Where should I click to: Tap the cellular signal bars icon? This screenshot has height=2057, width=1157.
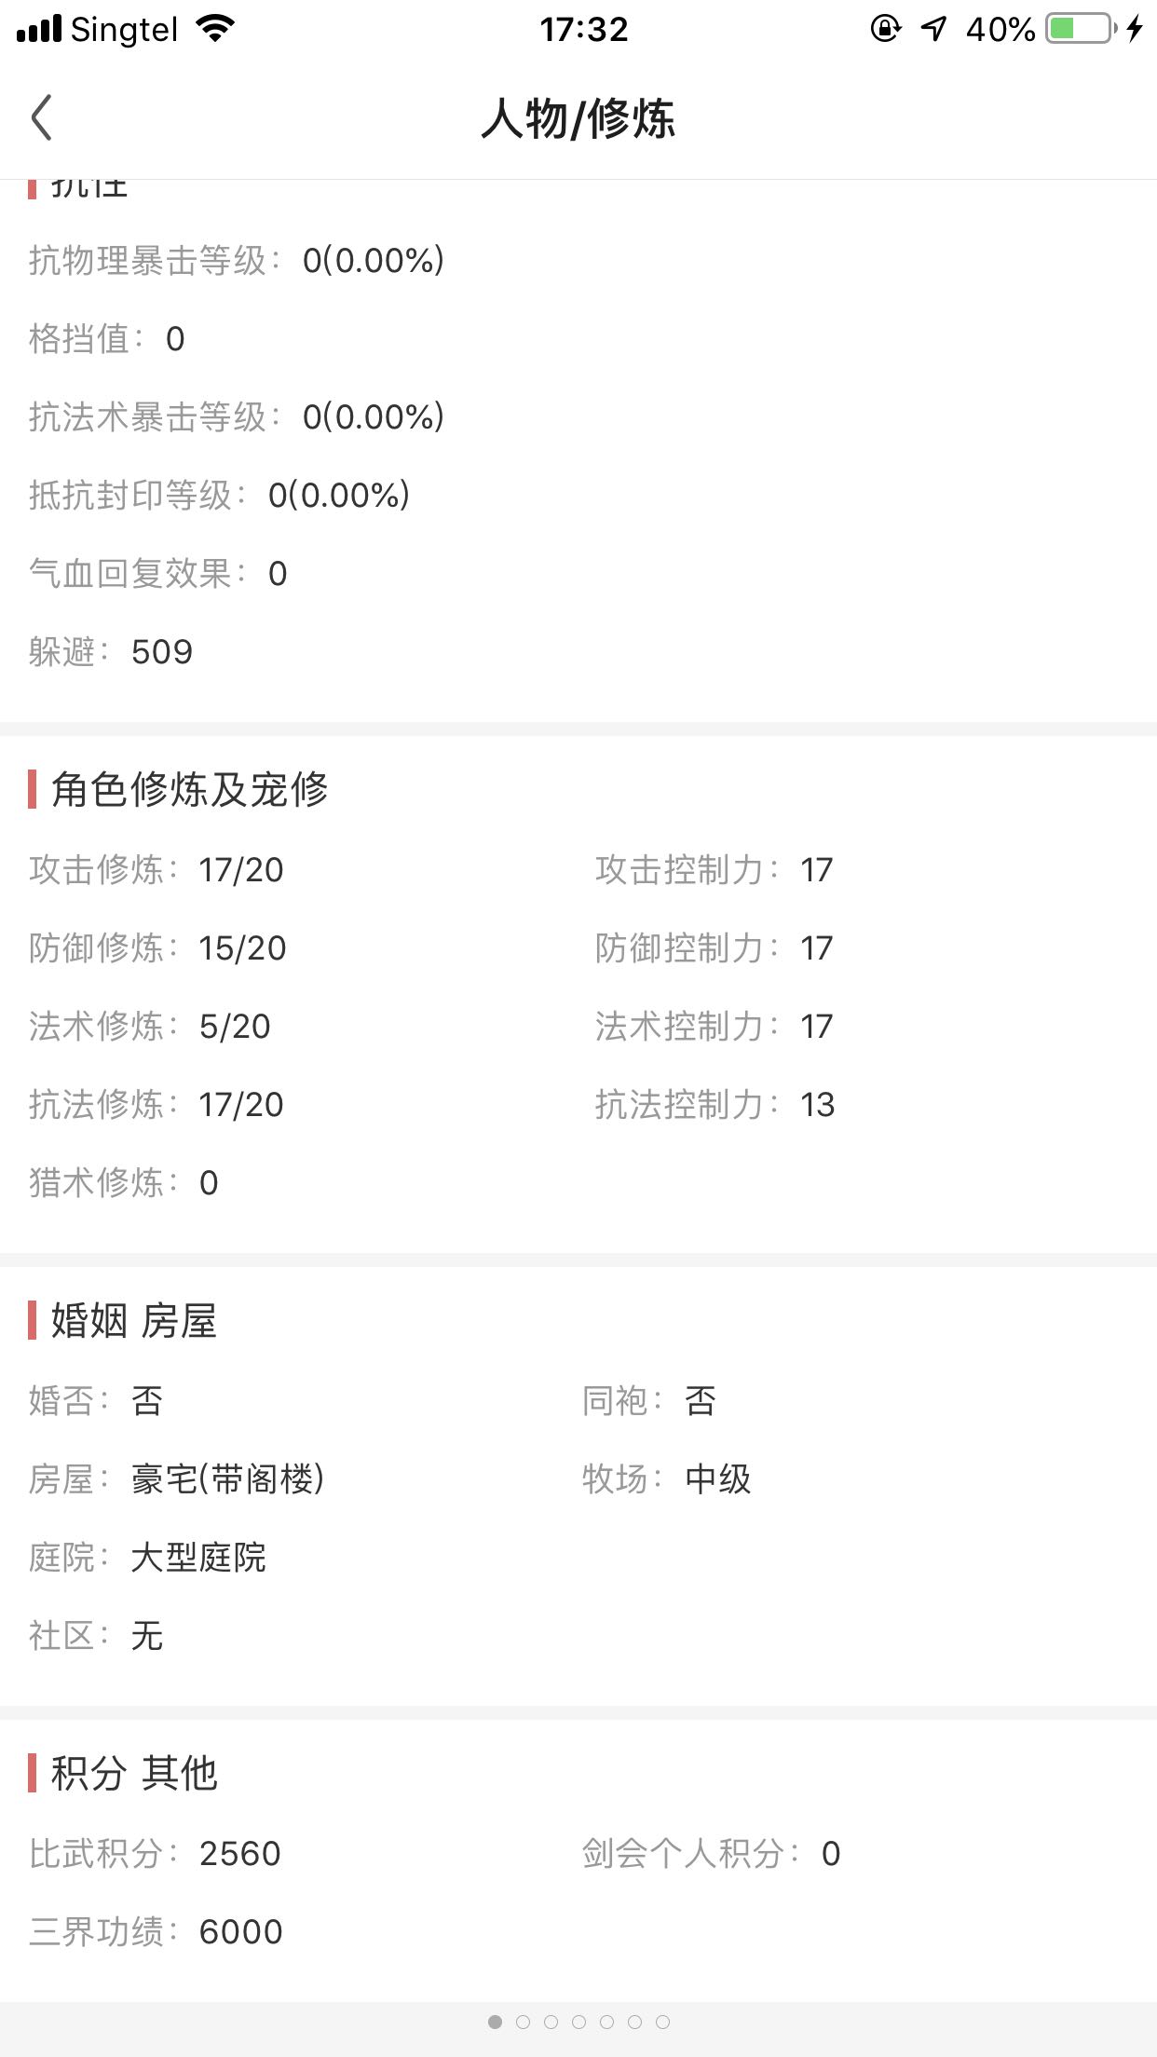click(x=39, y=29)
